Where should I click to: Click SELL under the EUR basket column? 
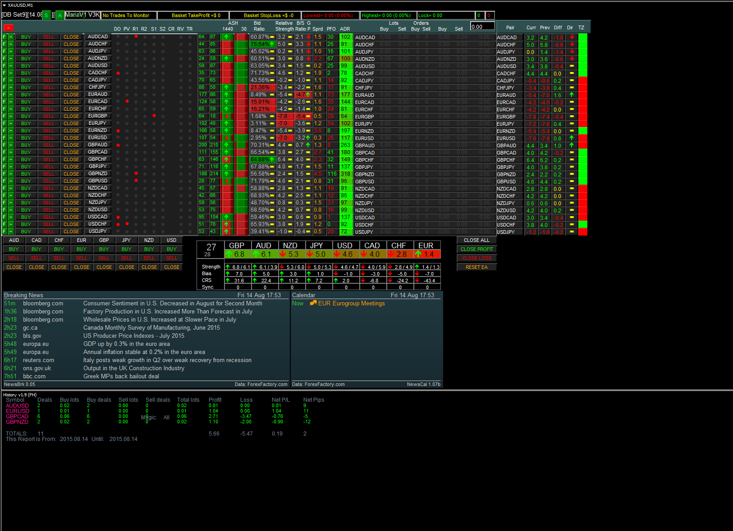click(x=82, y=258)
